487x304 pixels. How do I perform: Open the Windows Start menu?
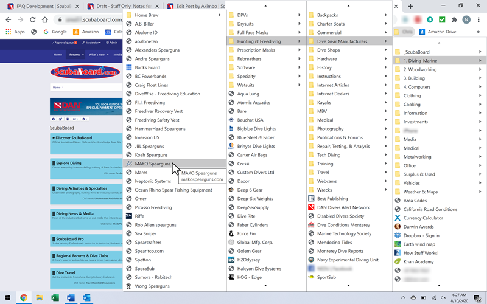point(7,298)
